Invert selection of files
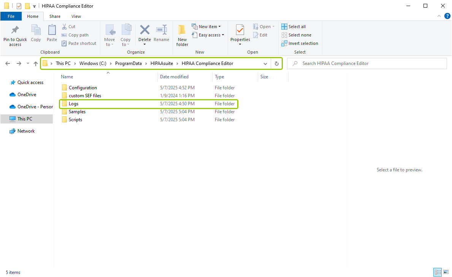Viewport: 452px width, 277px height. (300, 43)
